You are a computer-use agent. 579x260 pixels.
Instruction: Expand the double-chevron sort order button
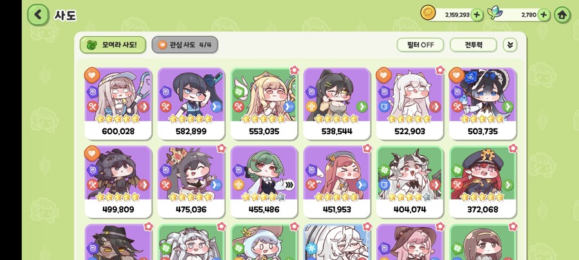pyautogui.click(x=510, y=45)
